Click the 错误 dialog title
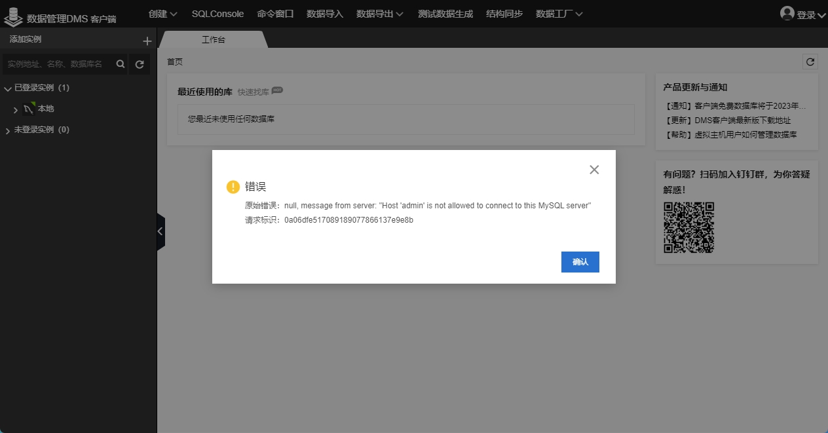This screenshot has width=828, height=433. pyautogui.click(x=255, y=187)
